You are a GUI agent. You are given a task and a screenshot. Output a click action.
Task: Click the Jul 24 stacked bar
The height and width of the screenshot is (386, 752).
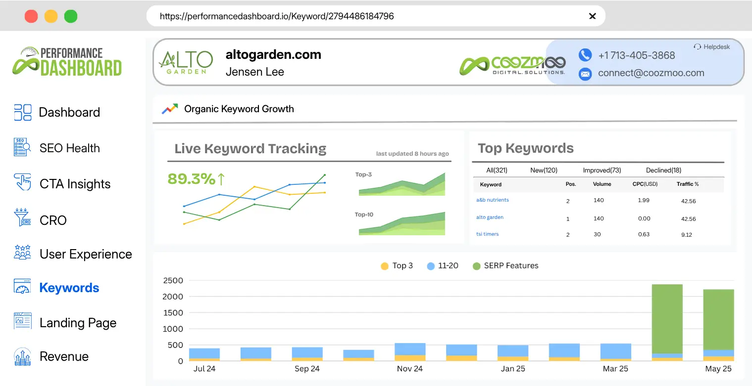(x=204, y=354)
